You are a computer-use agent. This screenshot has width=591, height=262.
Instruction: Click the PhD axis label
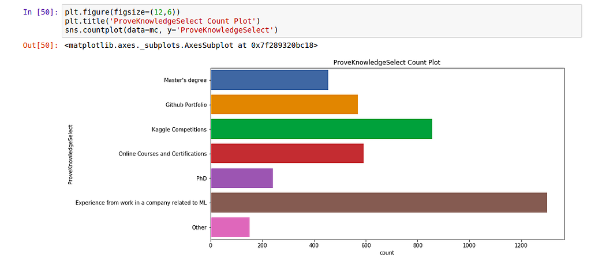pyautogui.click(x=201, y=179)
